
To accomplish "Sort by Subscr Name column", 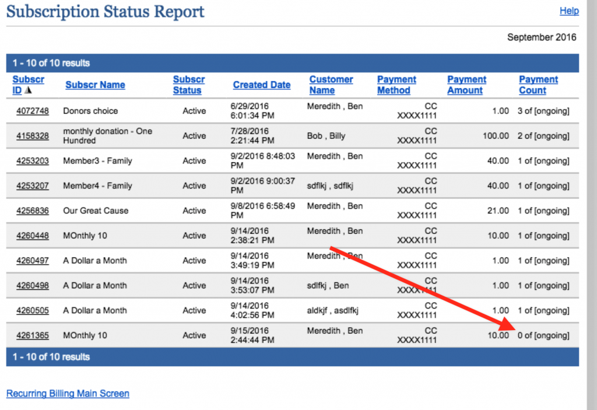I will click(x=95, y=85).
